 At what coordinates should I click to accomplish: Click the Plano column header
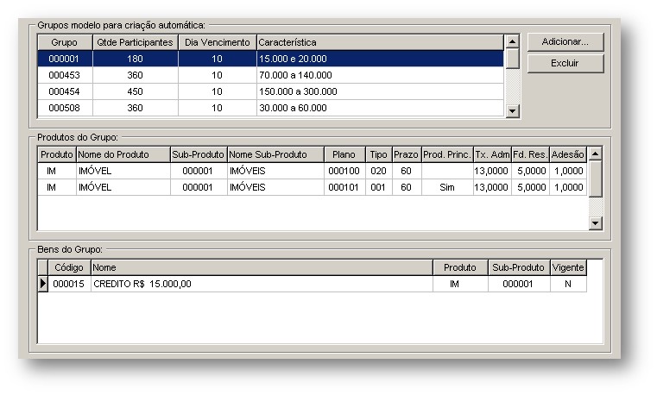click(x=344, y=154)
